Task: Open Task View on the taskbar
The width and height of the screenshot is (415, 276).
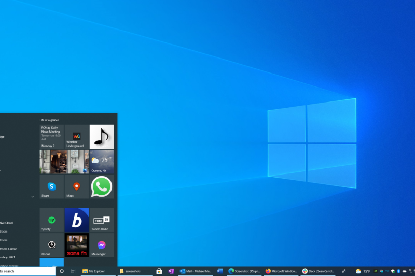Action: coord(73,271)
